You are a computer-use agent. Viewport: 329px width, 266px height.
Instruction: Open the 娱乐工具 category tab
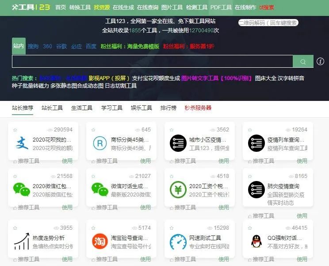(142, 108)
